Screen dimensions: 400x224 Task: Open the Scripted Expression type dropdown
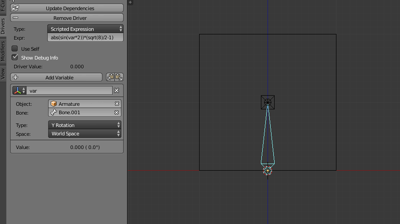click(85, 29)
